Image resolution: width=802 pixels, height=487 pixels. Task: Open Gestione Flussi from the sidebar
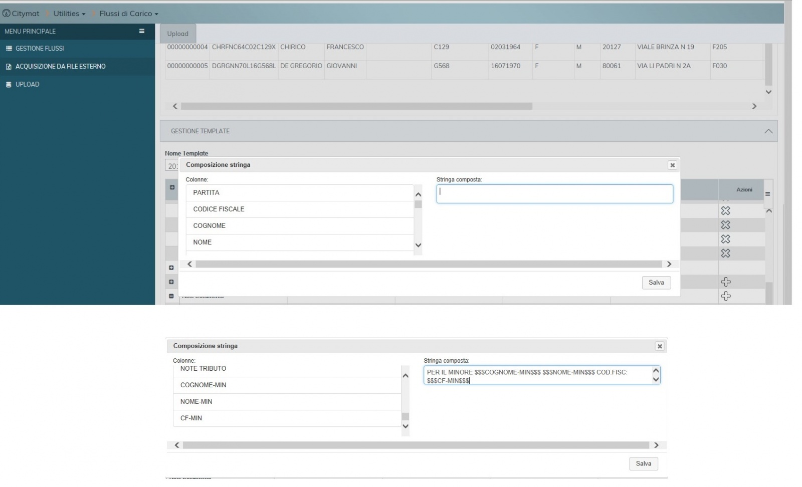point(40,49)
